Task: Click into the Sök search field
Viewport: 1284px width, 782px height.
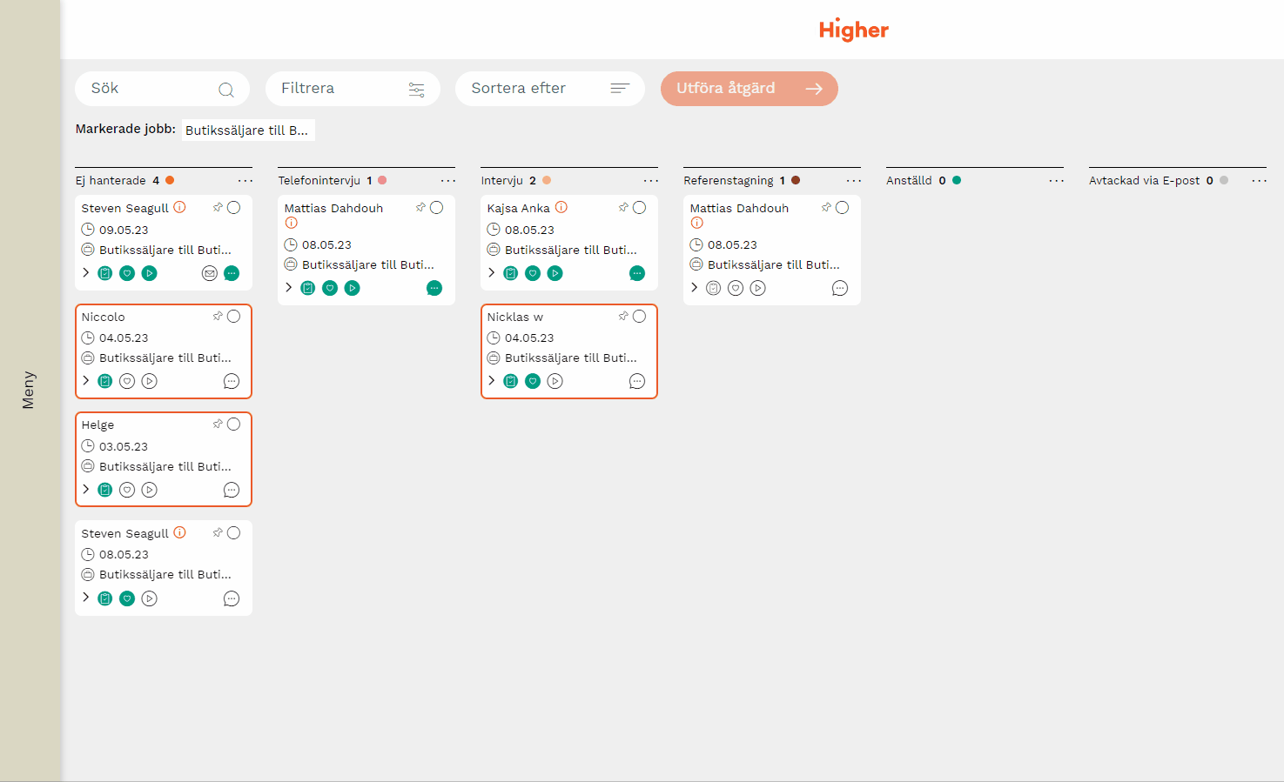Action: tap(152, 89)
